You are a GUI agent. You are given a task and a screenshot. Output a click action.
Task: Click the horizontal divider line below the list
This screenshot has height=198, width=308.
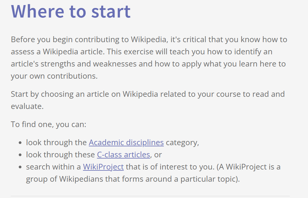(150, 196)
